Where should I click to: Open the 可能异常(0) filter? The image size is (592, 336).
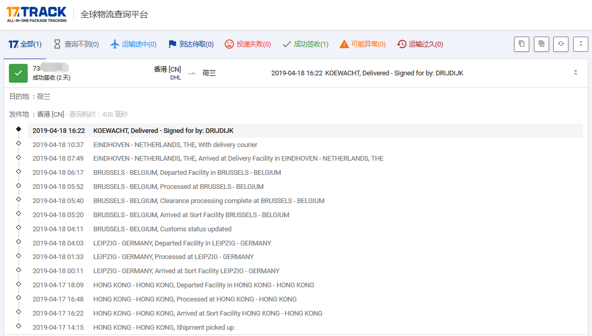point(362,44)
